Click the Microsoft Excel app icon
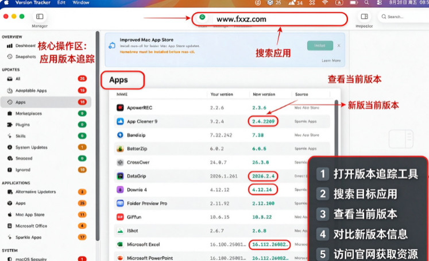 point(120,244)
